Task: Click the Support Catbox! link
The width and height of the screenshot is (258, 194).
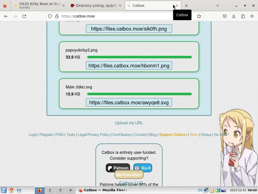Action: [173, 135]
